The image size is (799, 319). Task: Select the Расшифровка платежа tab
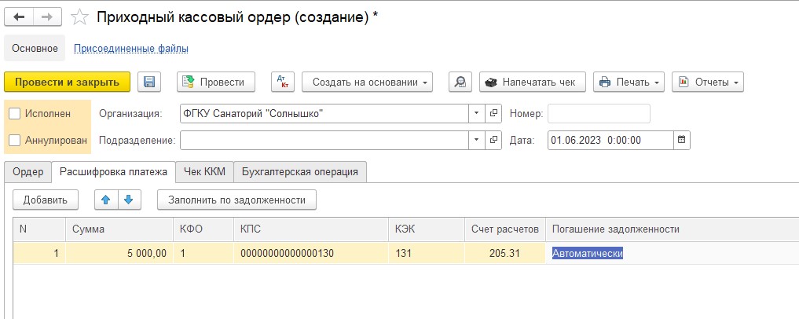tap(114, 172)
